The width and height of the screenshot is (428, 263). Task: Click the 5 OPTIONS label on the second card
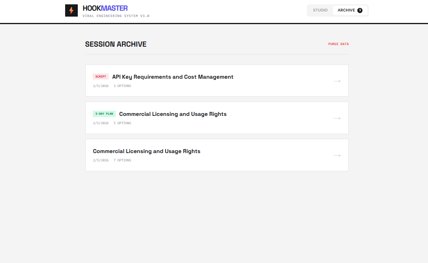tap(122, 123)
